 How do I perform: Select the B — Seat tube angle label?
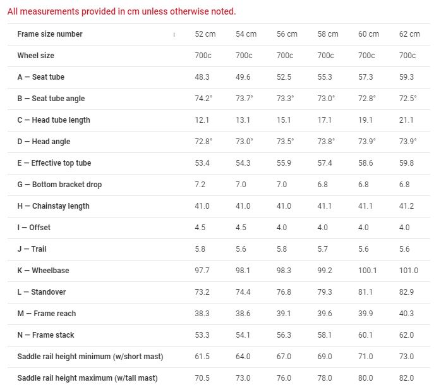[51, 99]
